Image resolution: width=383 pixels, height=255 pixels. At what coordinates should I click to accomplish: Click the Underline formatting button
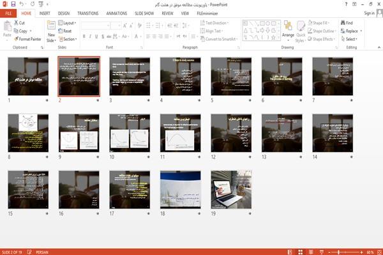(x=96, y=36)
